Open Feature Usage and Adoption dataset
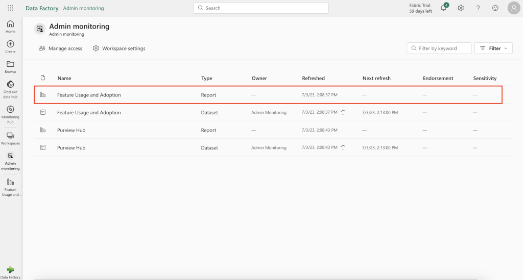This screenshot has height=280, width=523. [x=89, y=113]
